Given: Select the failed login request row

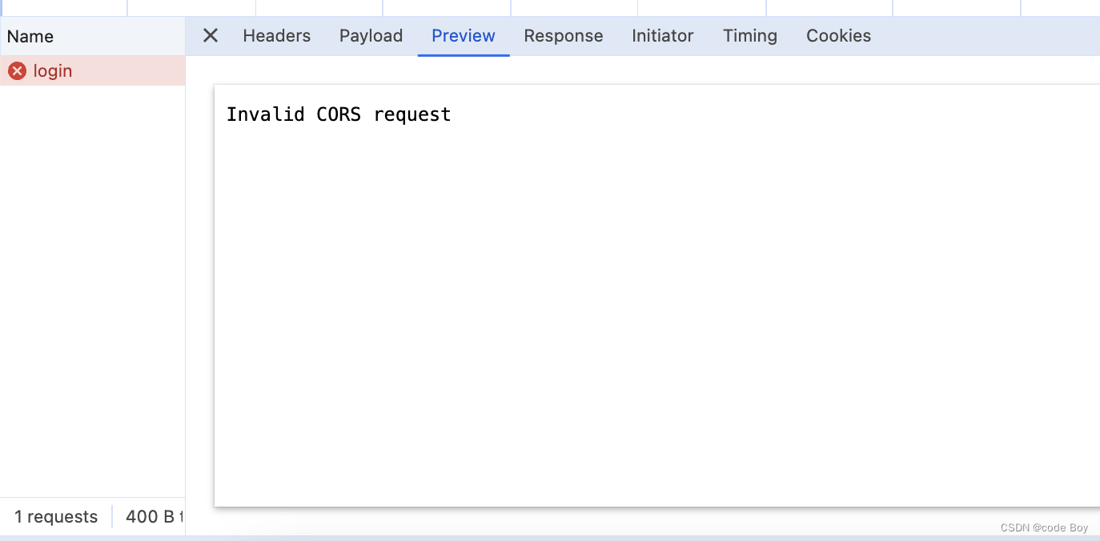Looking at the screenshot, I should [93, 71].
